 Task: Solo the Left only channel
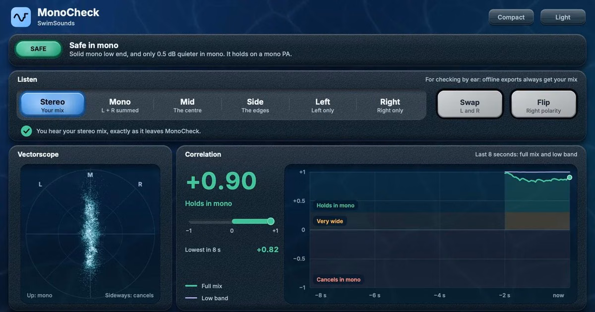[x=323, y=105]
